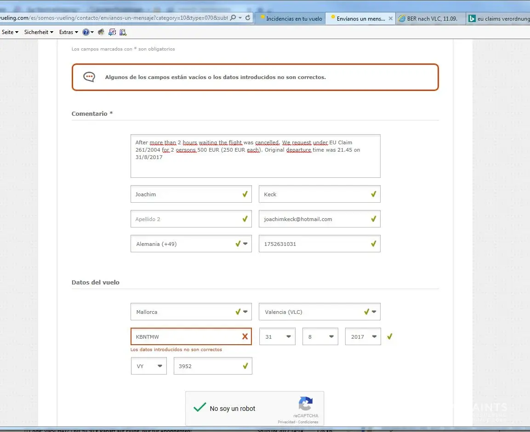Open the VY airline code dropdown
Screen dimensions: 530x432
pyautogui.click(x=160, y=366)
